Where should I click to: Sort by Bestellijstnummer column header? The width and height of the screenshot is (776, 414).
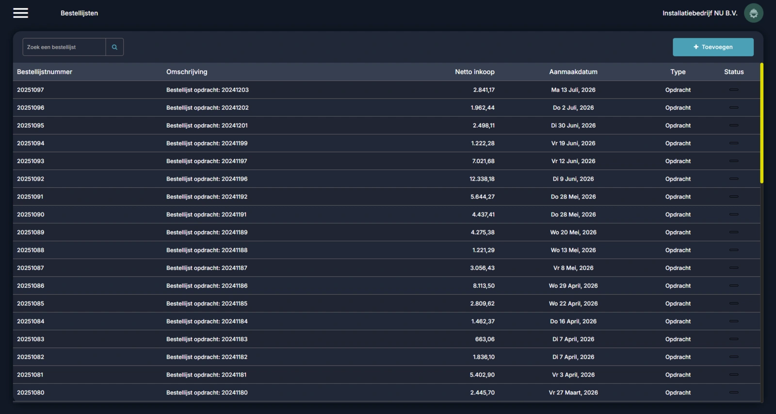click(45, 72)
